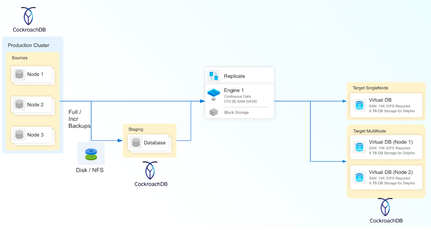
Task: Select the Full / Incr Backups label
Action: (x=79, y=119)
